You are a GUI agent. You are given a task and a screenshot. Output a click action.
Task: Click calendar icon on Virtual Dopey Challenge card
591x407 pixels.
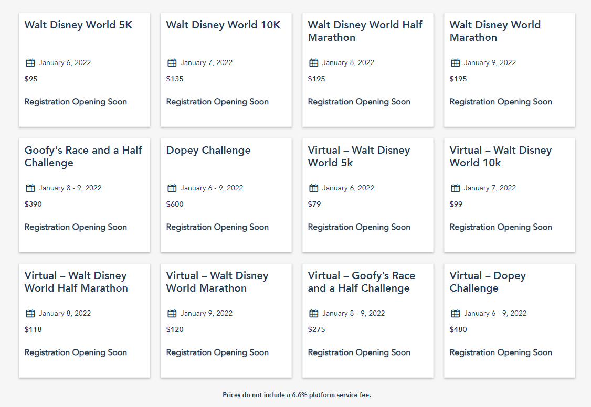[x=456, y=314]
